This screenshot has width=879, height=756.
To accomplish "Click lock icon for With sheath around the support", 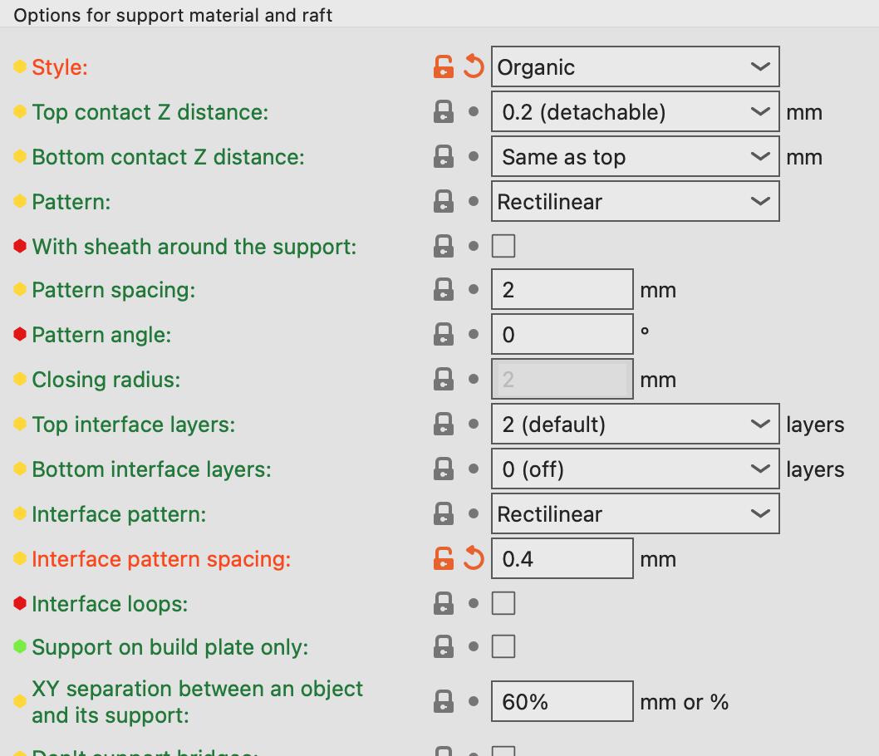I will 444,246.
